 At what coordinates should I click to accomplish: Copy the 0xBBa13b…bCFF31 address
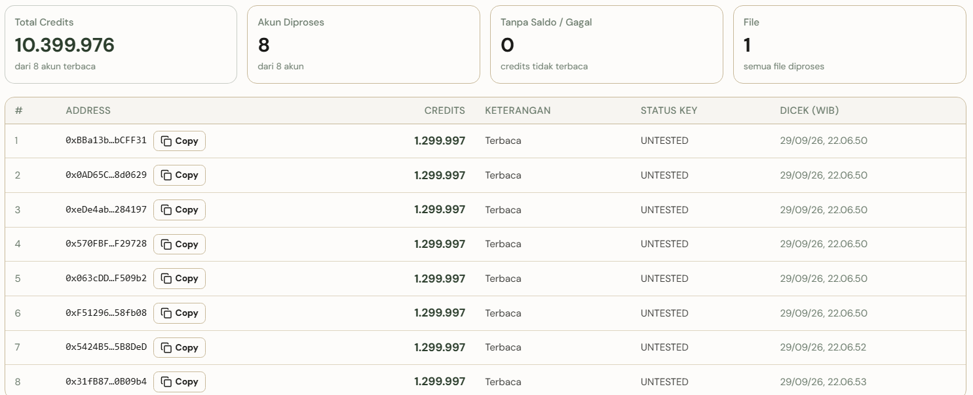[180, 141]
